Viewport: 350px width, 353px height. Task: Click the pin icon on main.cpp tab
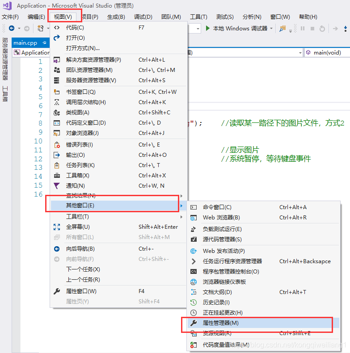point(44,42)
